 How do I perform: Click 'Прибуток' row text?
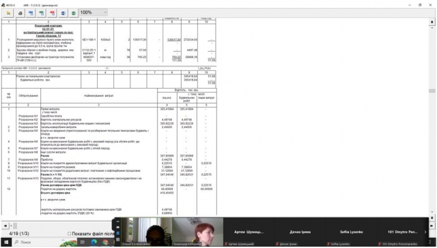47,159
